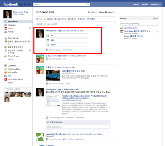Click the top Search input field
This screenshot has height=146, width=165.
[60, 4]
